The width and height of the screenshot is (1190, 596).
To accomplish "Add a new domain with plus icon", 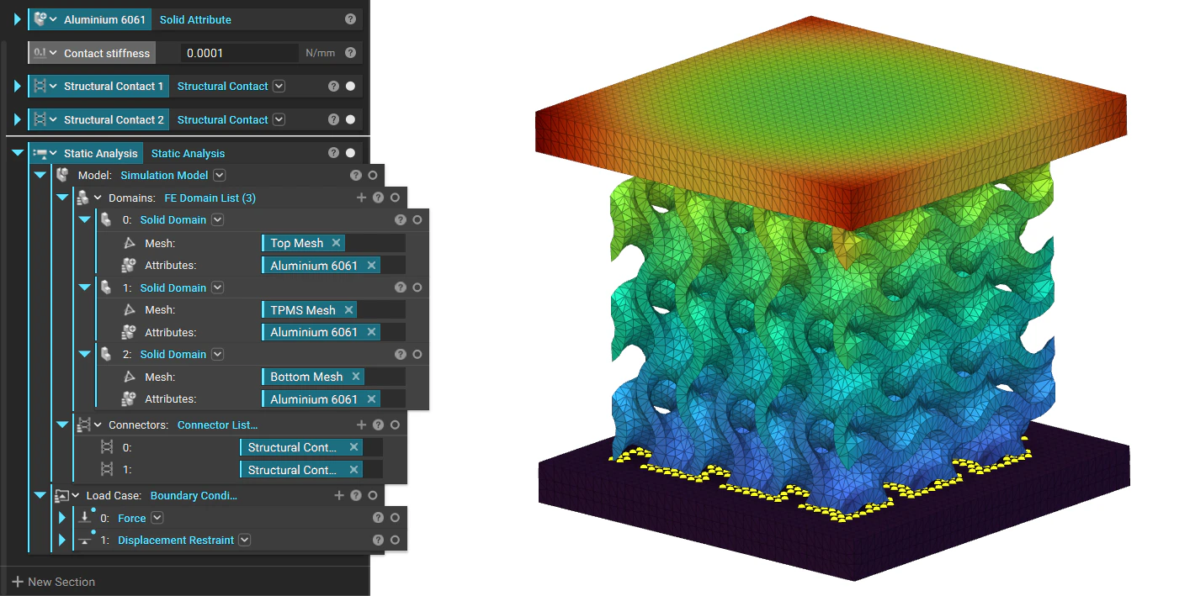I will 361,198.
